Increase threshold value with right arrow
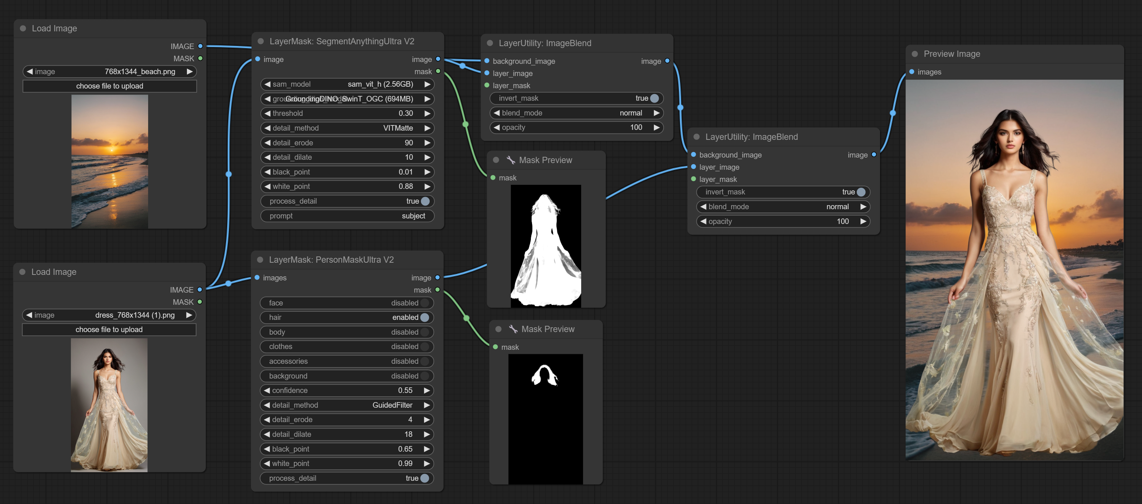 coord(427,113)
